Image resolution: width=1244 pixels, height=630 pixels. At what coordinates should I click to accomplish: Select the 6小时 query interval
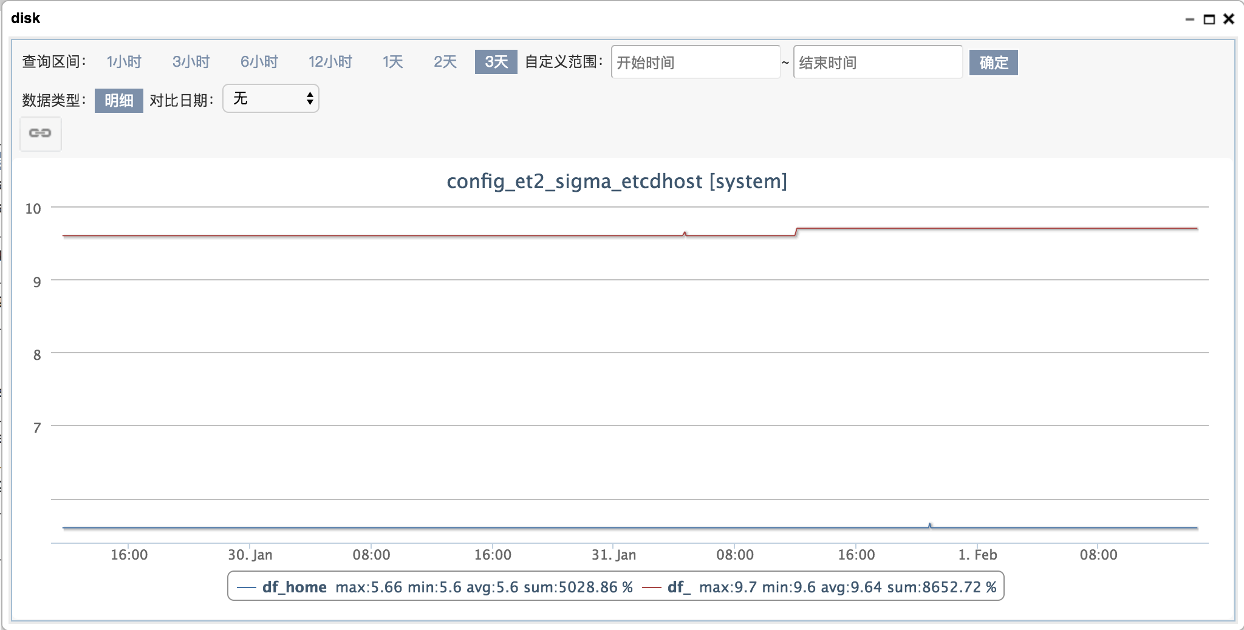[258, 61]
